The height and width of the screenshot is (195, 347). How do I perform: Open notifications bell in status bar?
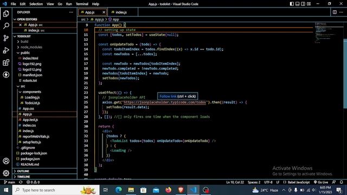342,182
